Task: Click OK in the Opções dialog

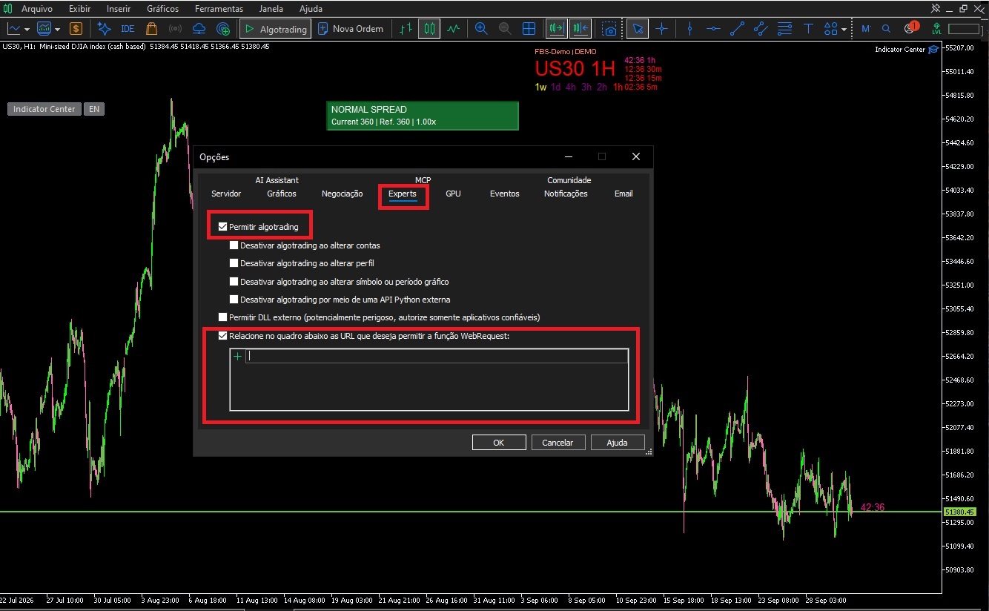Action: click(499, 443)
